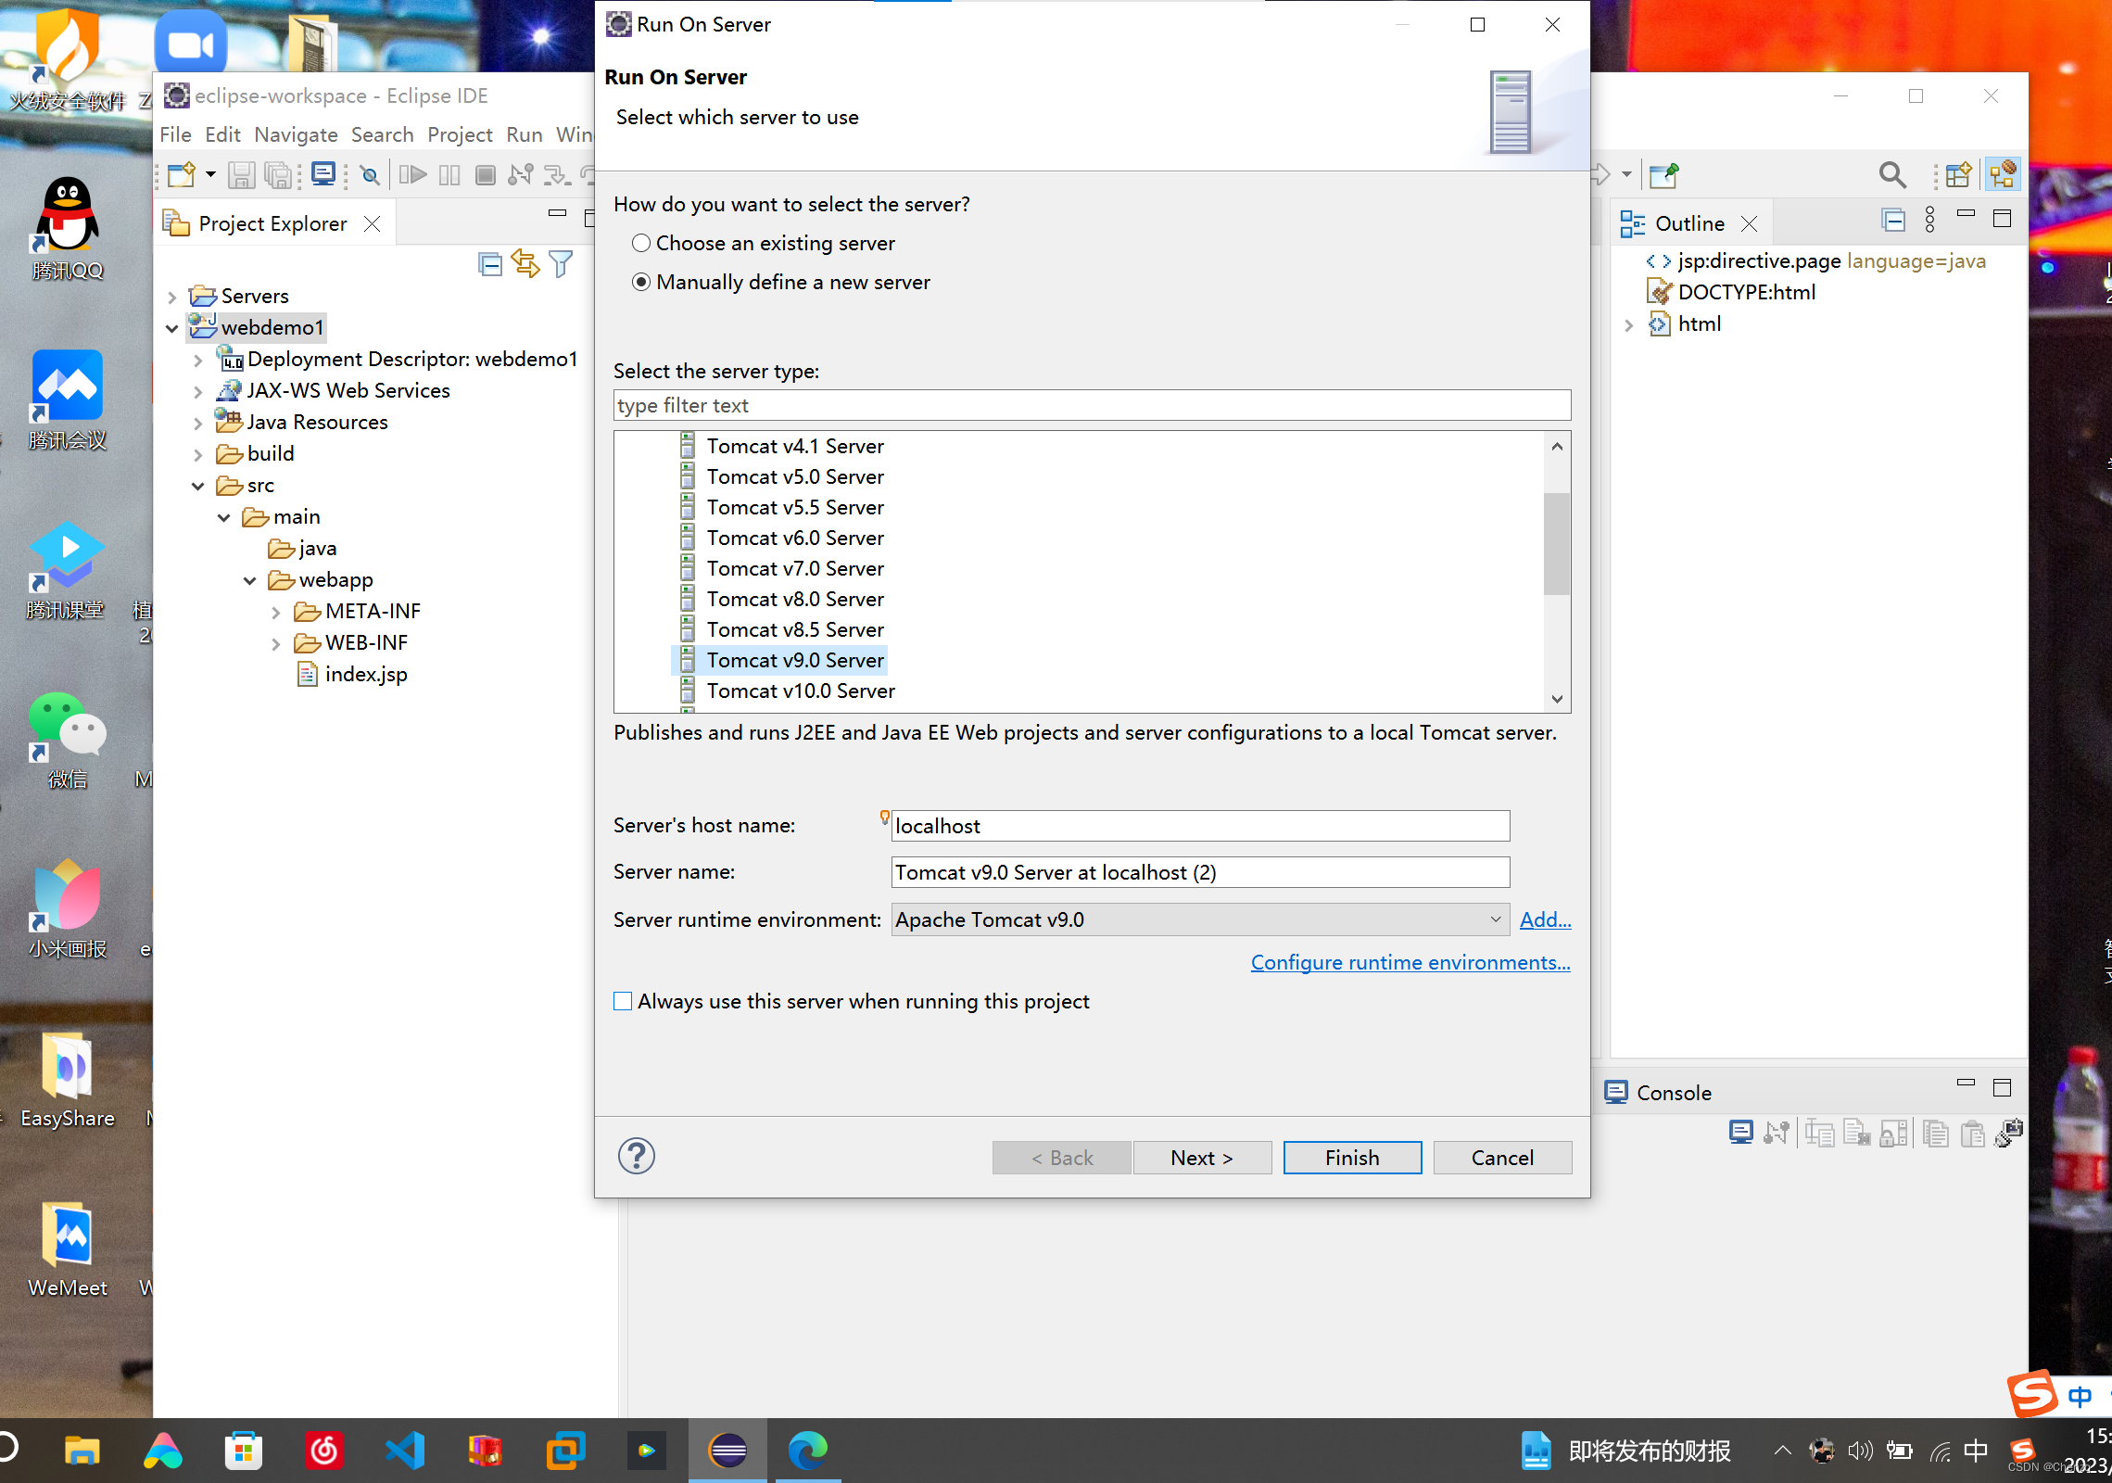Expand the Servers project node
The width and height of the screenshot is (2112, 1483).
tap(171, 297)
